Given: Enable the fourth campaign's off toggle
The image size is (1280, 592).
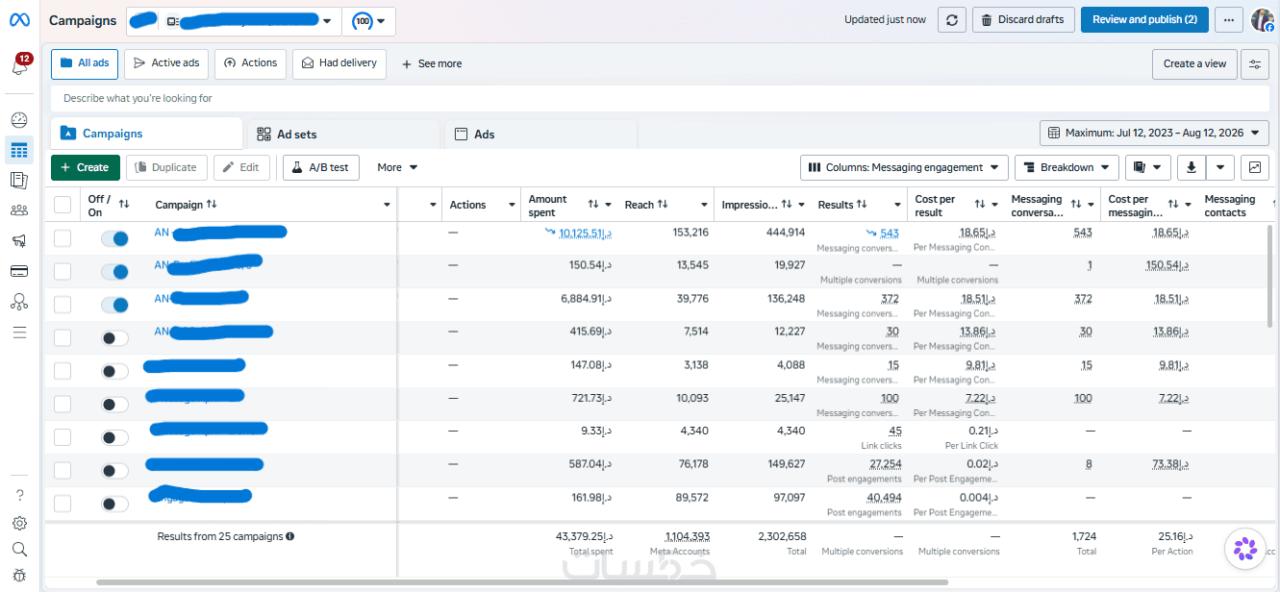Looking at the screenshot, I should pyautogui.click(x=114, y=338).
